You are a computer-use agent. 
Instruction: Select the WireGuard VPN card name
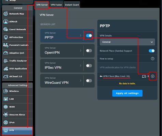[56, 82]
